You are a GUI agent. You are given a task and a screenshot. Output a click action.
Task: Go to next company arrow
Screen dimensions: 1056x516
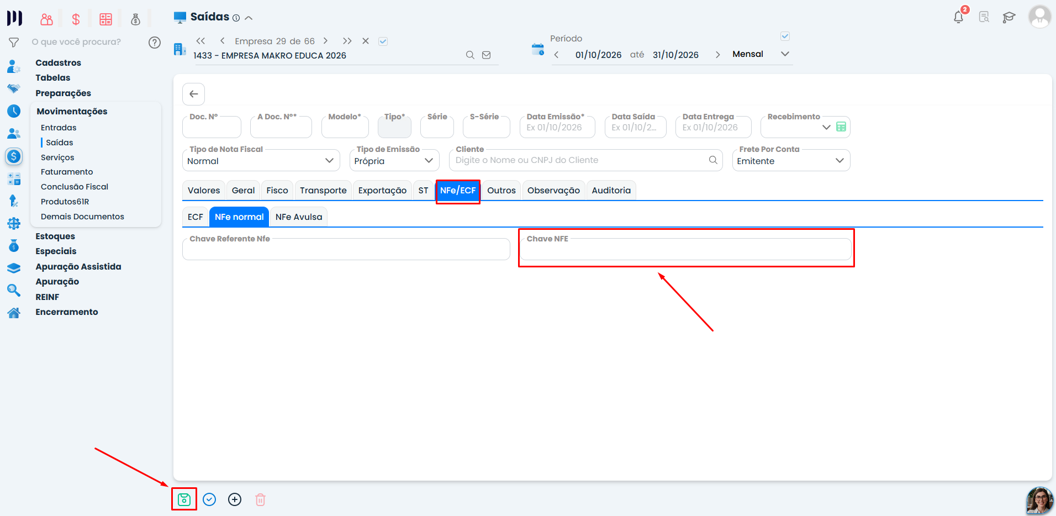(326, 41)
